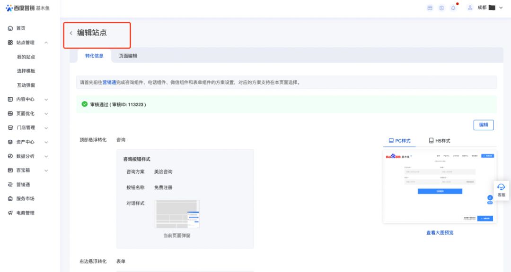511x272 pixels.
Task: Click the 对话样式 preview thumbnail
Action: coord(177,214)
